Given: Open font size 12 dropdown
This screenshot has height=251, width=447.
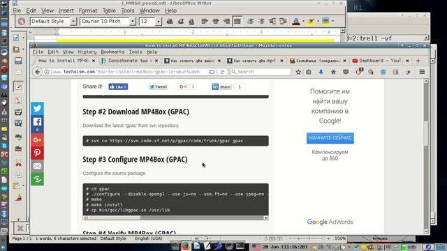Looking at the screenshot, I should 159,22.
